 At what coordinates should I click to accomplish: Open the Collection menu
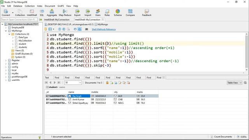tap(30, 6)
